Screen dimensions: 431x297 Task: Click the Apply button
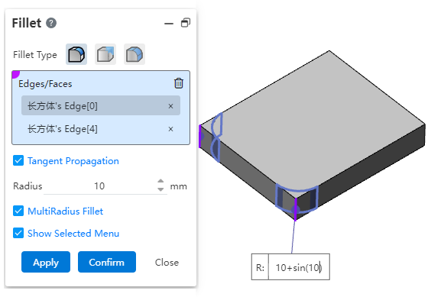(46, 262)
